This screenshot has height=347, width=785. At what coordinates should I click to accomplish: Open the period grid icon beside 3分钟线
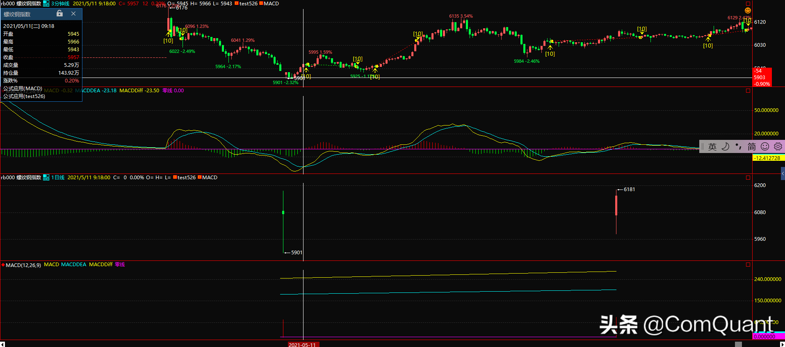(46, 4)
